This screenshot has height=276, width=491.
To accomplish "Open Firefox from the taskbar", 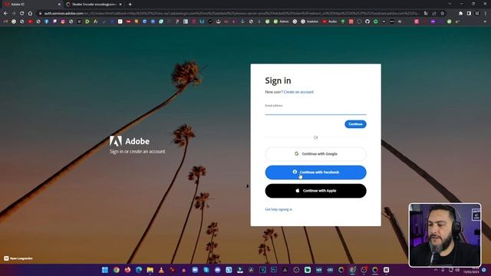I will [127, 270].
